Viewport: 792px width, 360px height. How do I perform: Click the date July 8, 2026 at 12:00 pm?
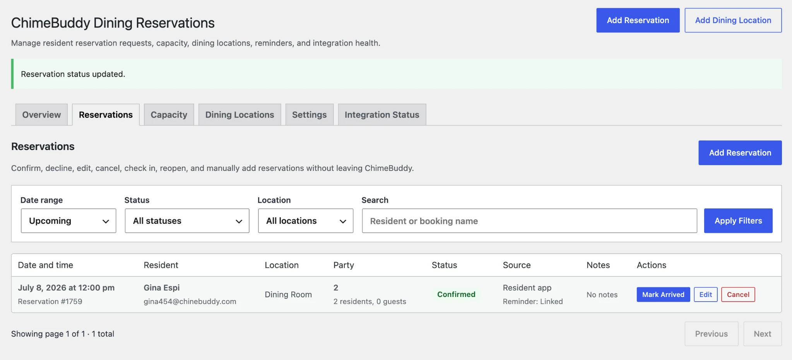[x=66, y=288]
